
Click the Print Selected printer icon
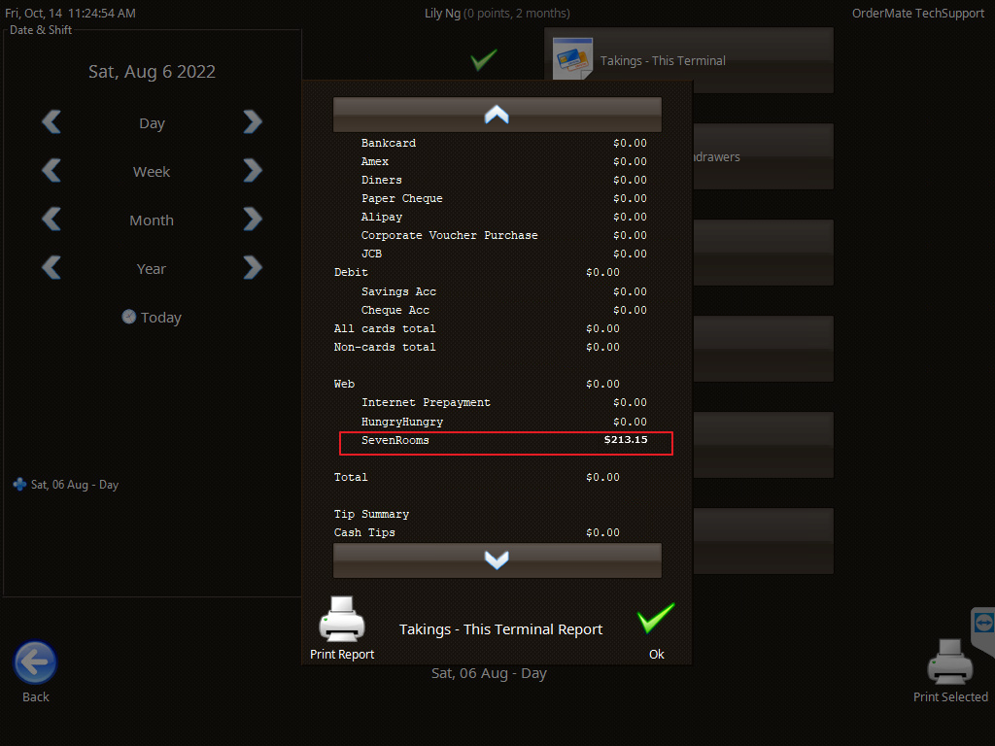[x=950, y=662]
